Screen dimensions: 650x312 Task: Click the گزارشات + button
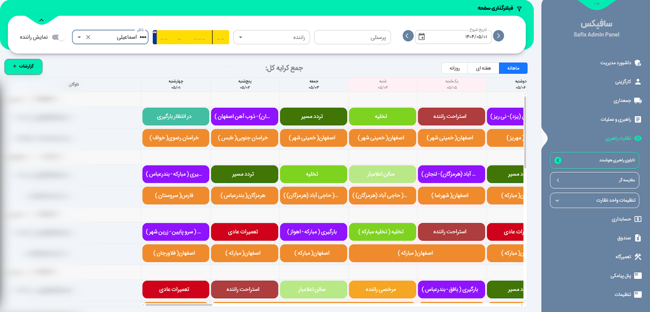(23, 66)
